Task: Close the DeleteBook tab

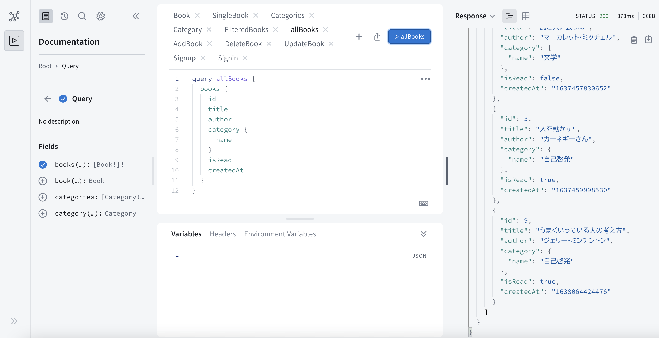Action: pyautogui.click(x=269, y=44)
